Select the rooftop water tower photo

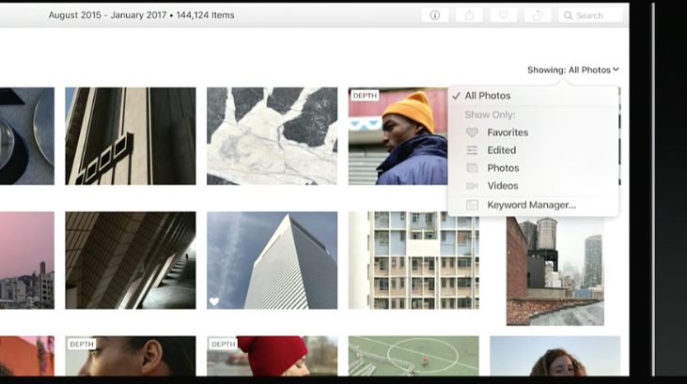555,271
